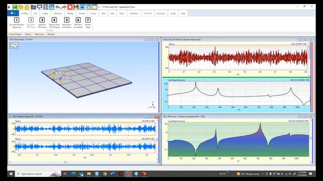This screenshot has width=323, height=181.
Task: Click the left-chevron panel icon in the toolbar
Action: (x=88, y=7)
